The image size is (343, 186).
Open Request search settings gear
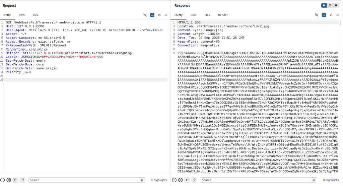coord(9,180)
